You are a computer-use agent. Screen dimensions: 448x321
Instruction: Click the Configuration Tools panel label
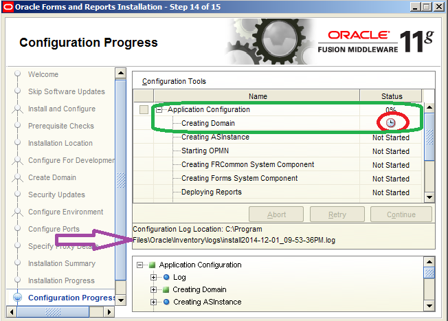coord(174,82)
